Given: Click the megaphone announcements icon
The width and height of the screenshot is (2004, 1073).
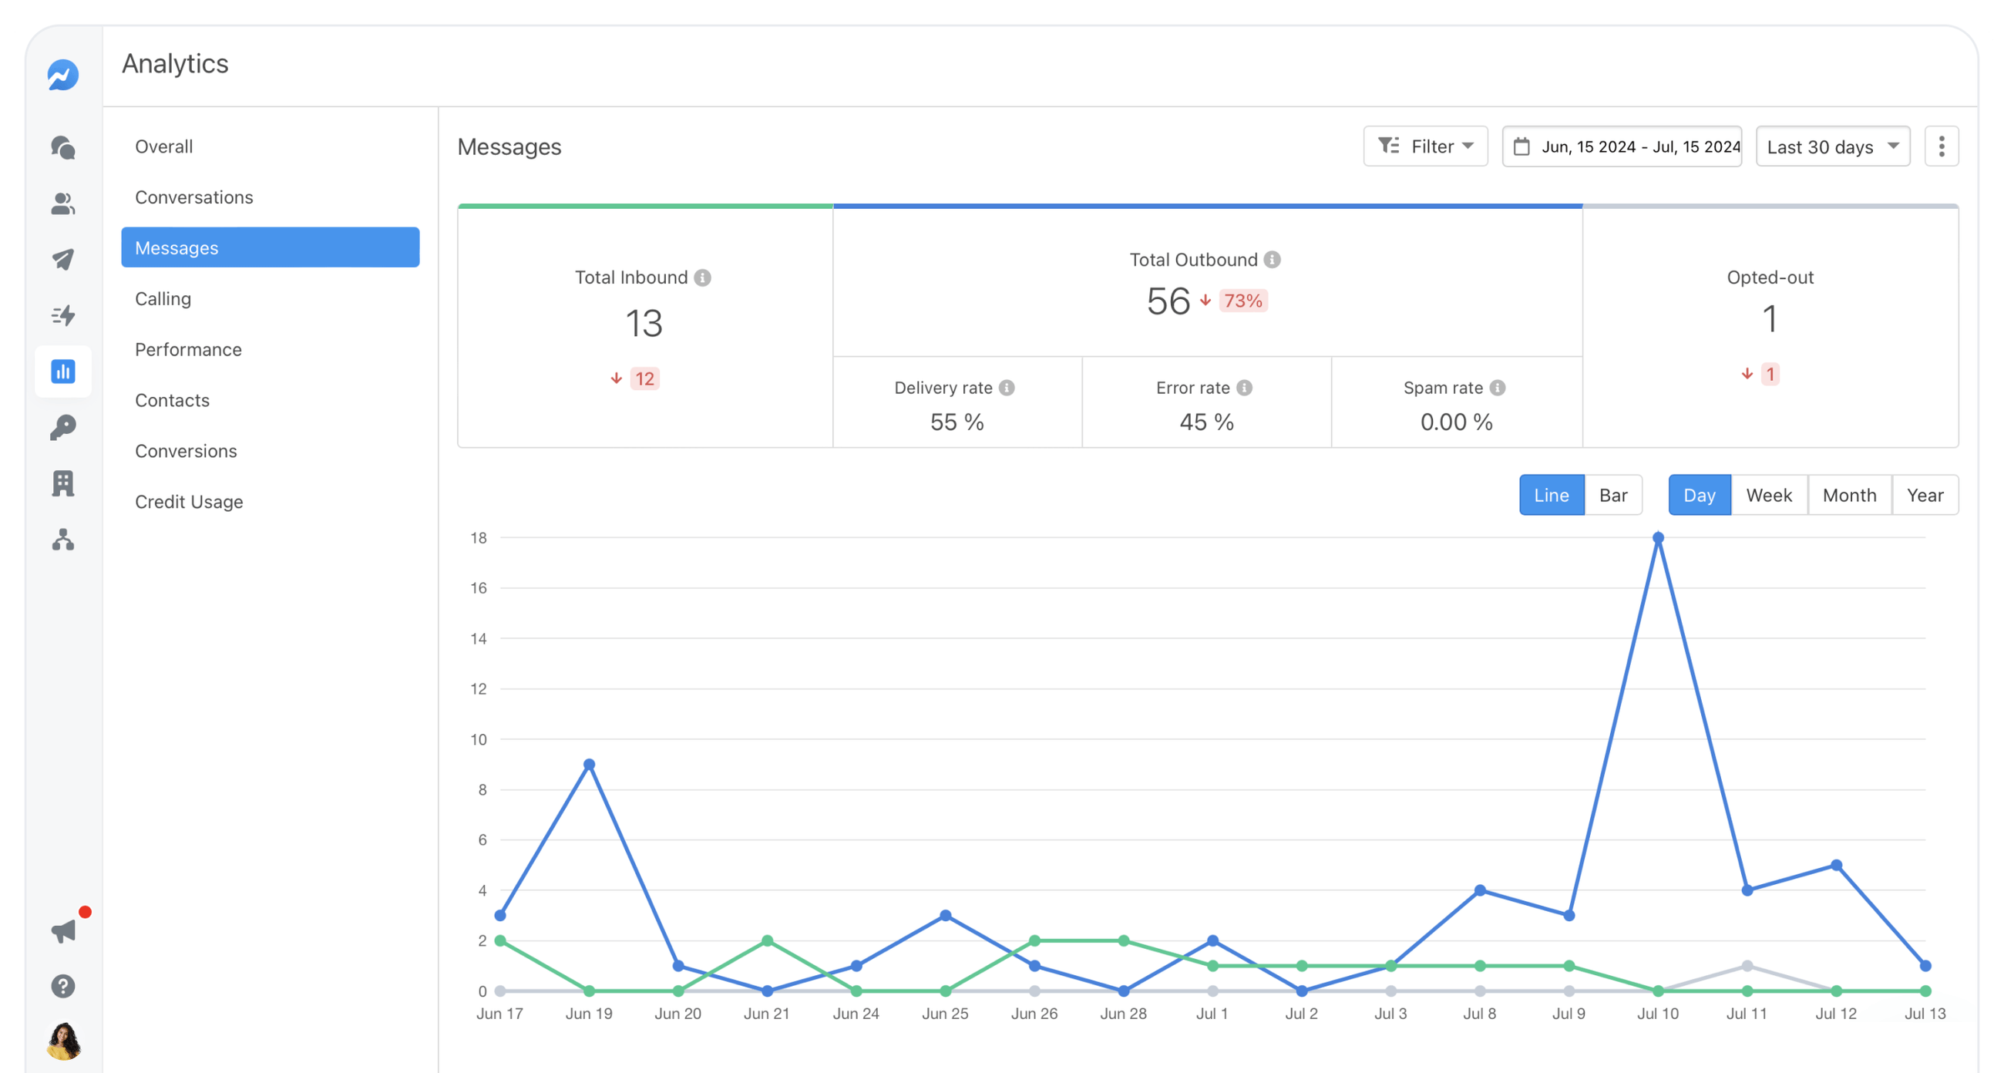Looking at the screenshot, I should tap(63, 930).
